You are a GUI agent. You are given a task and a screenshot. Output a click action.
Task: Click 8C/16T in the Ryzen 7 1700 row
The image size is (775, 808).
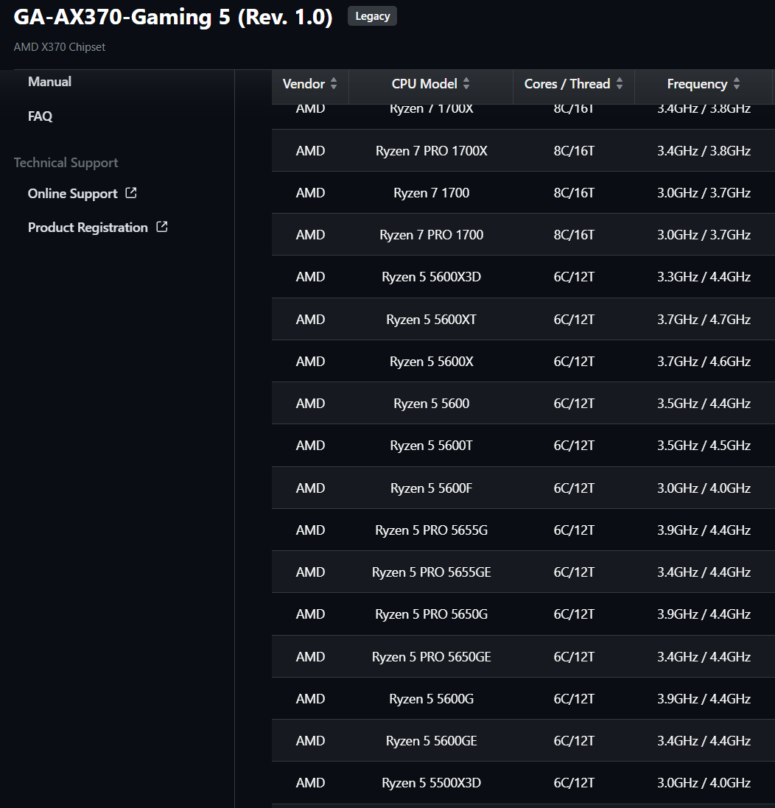click(574, 193)
